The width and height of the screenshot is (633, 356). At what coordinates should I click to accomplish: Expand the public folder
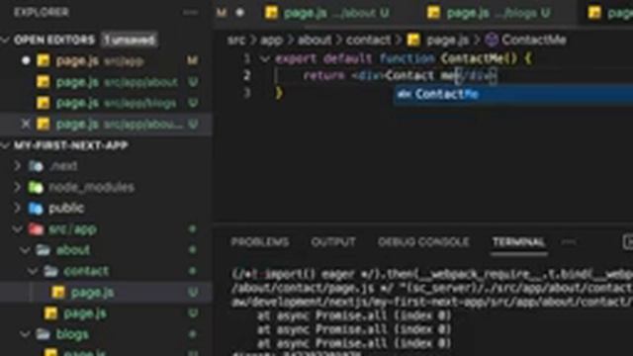[18, 208]
